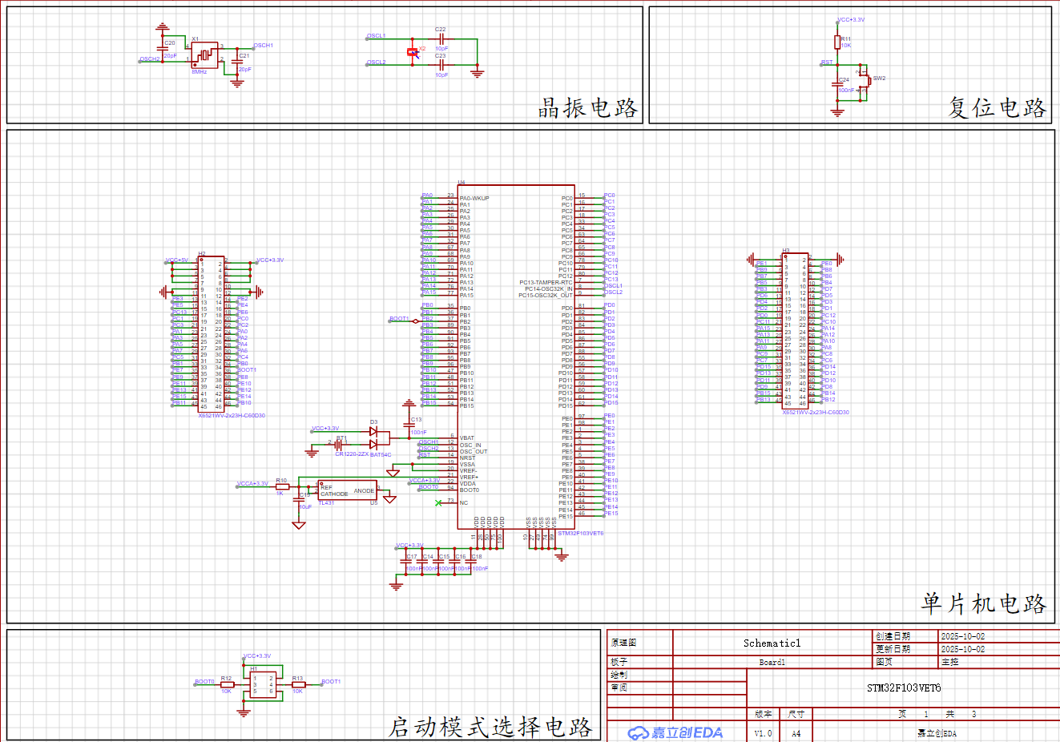Click the 嘉立创EDA cloud logo in title block
The image size is (1060, 742).
[675, 732]
